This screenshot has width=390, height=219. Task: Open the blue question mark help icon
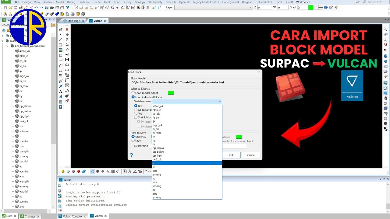[67, 8]
